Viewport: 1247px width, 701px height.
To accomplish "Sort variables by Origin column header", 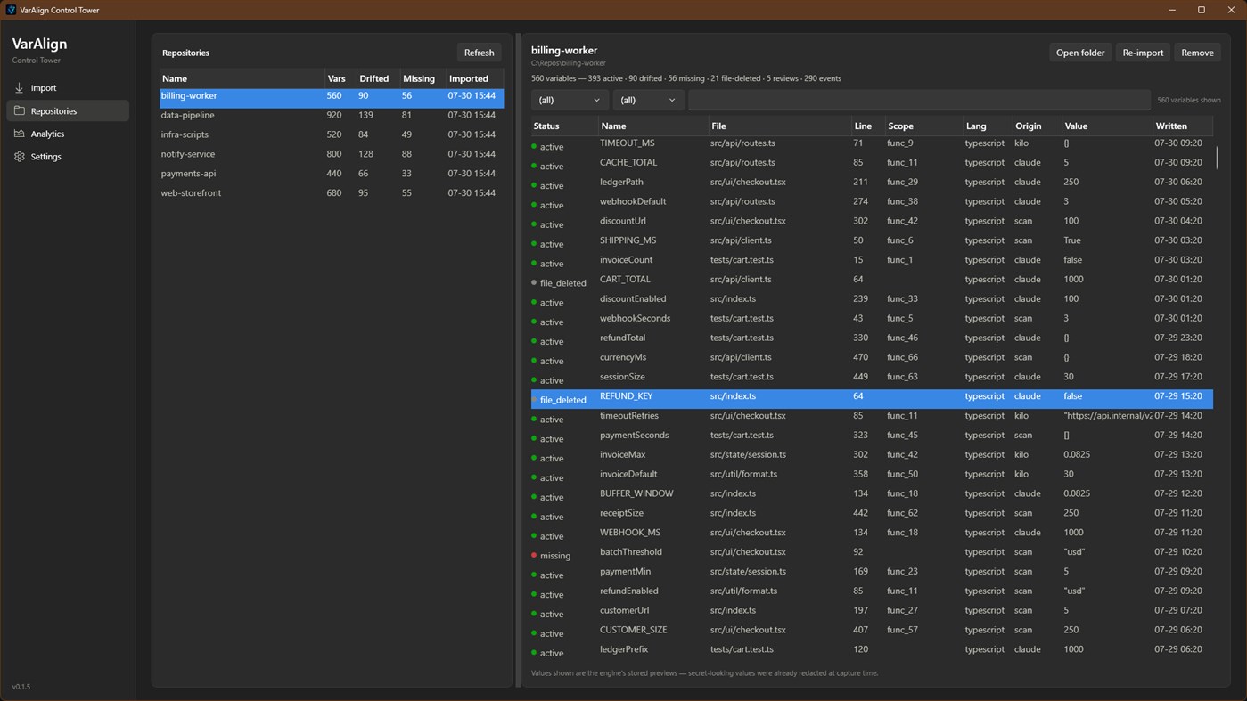I will coord(1036,126).
